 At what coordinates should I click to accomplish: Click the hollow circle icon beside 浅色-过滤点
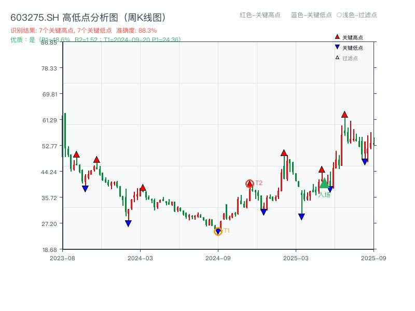[338, 16]
